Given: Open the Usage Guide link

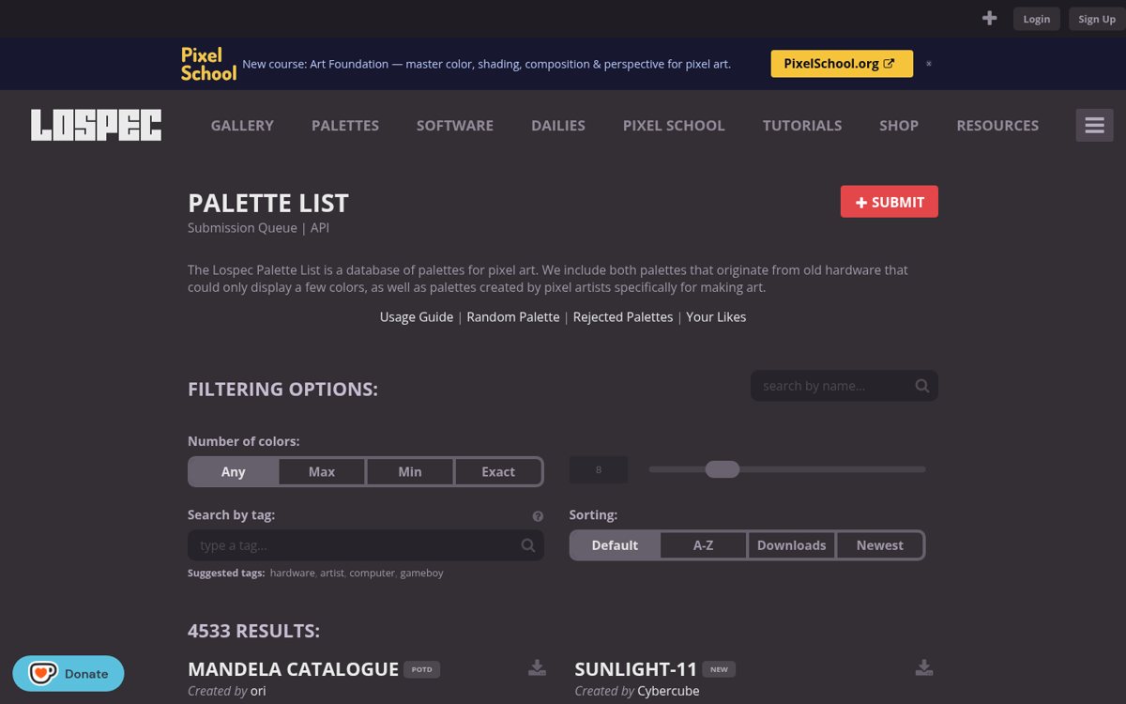Looking at the screenshot, I should click(x=417, y=317).
